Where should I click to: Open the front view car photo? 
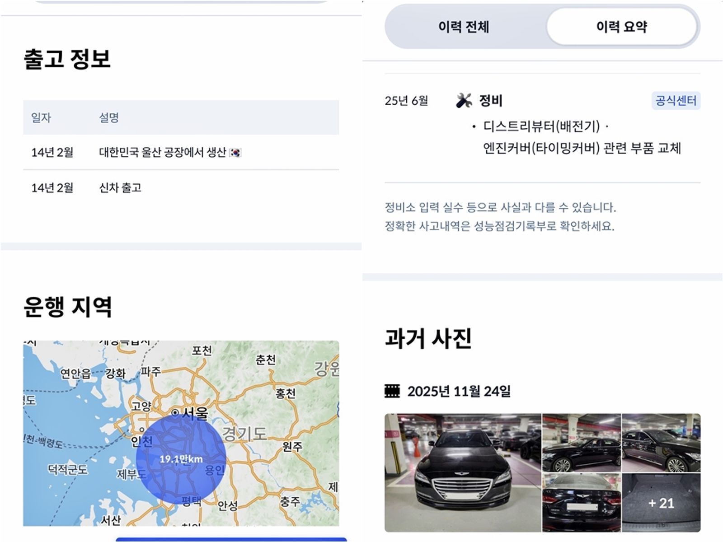pos(463,472)
